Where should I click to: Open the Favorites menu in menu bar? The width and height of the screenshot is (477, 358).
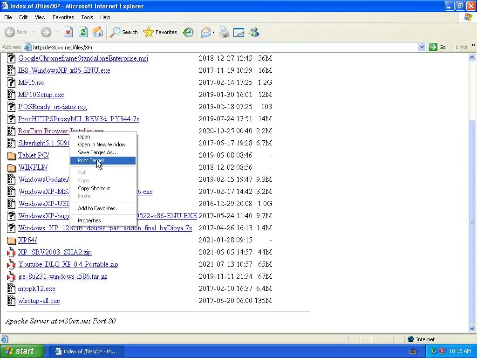(x=63, y=17)
